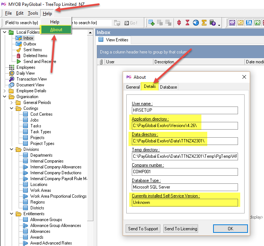Collapse the Local Folders node
Image resolution: width=264 pixels, height=246 pixels.
point(5,32)
